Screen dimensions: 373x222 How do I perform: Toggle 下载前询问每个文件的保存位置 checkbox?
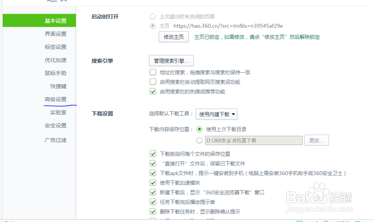click(153, 154)
